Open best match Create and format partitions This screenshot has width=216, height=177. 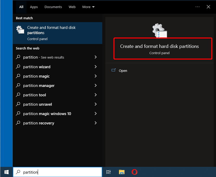coord(58,33)
